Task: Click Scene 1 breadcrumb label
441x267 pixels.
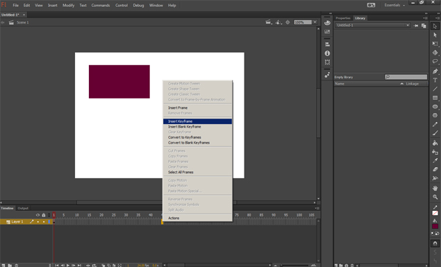Action: pos(22,22)
